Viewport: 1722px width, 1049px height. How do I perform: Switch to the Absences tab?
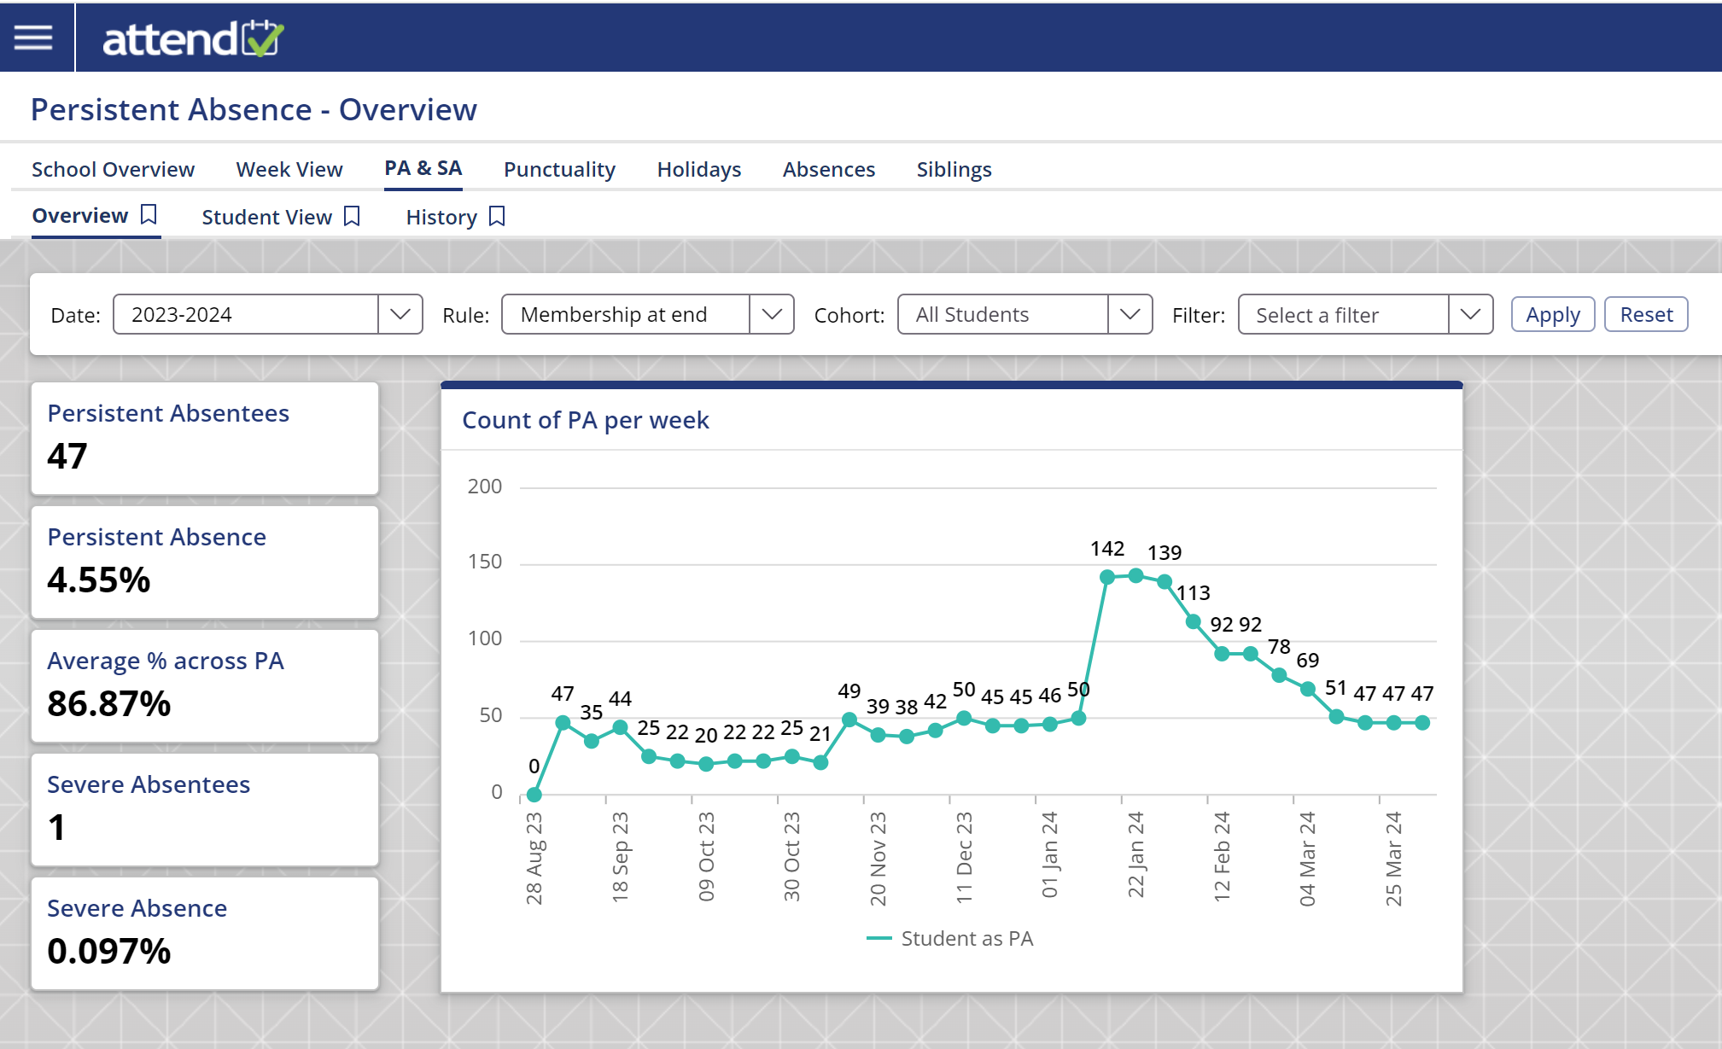(x=829, y=169)
